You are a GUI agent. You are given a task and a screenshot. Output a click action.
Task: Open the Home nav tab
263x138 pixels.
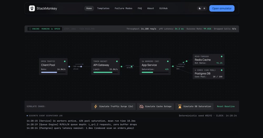pos(89,8)
